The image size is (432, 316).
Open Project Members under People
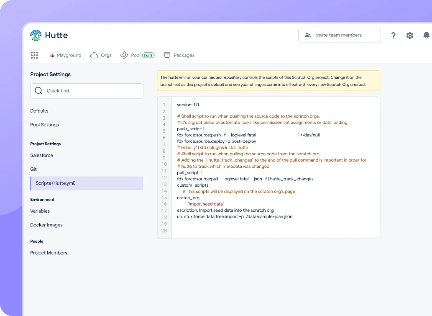click(x=49, y=253)
